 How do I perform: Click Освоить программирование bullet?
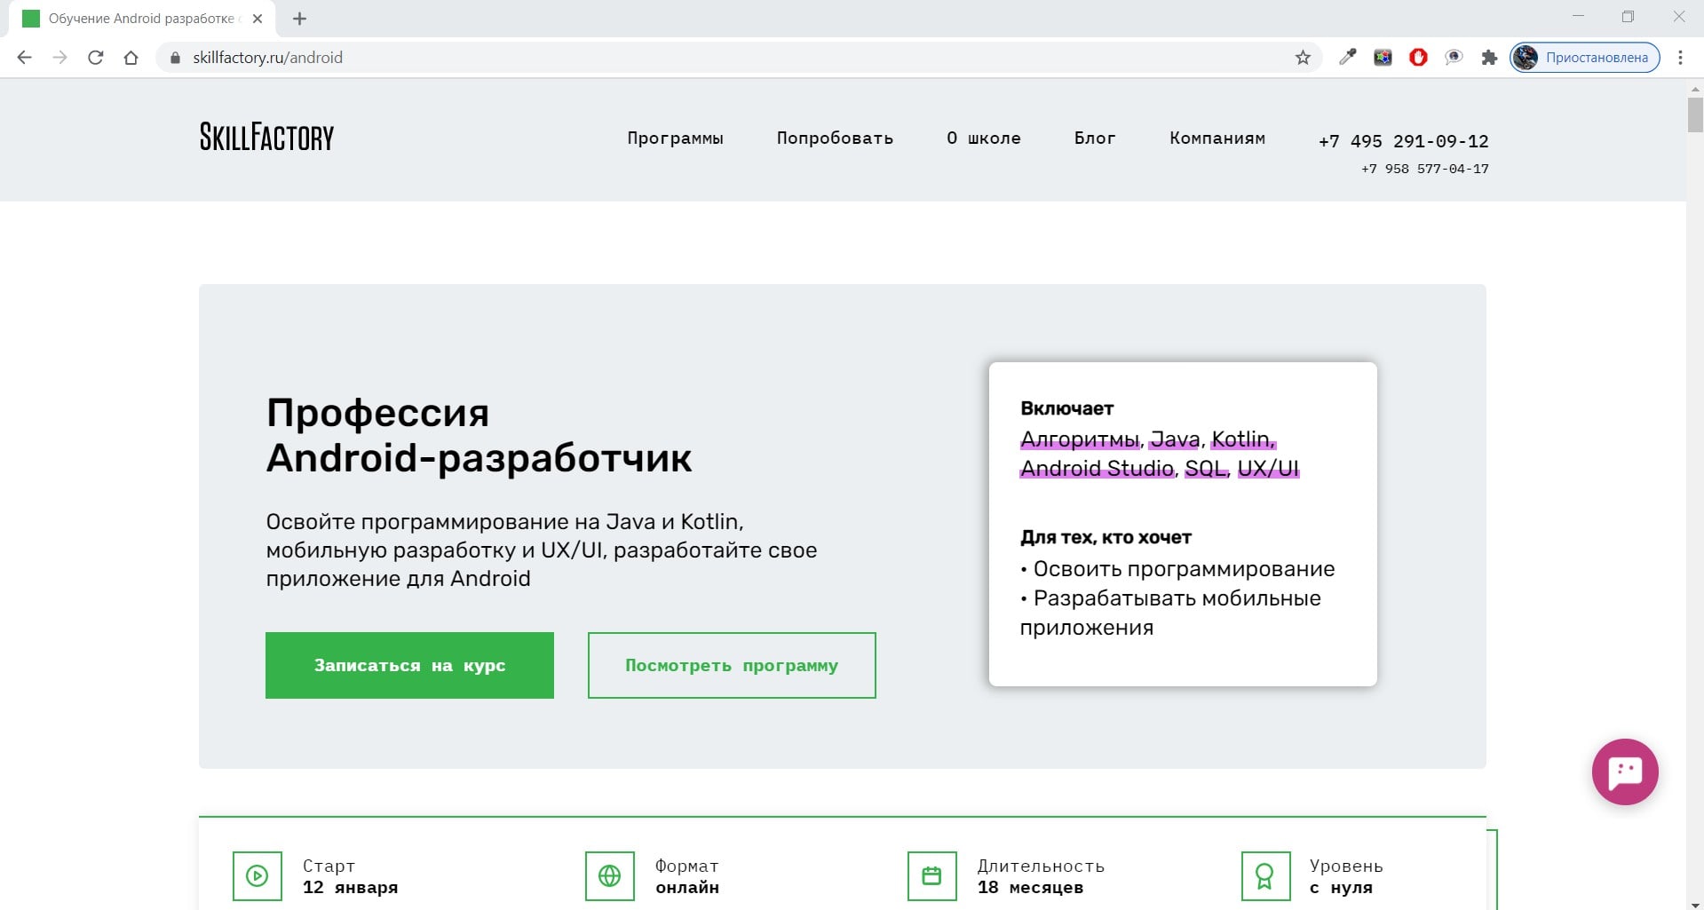point(1177,569)
